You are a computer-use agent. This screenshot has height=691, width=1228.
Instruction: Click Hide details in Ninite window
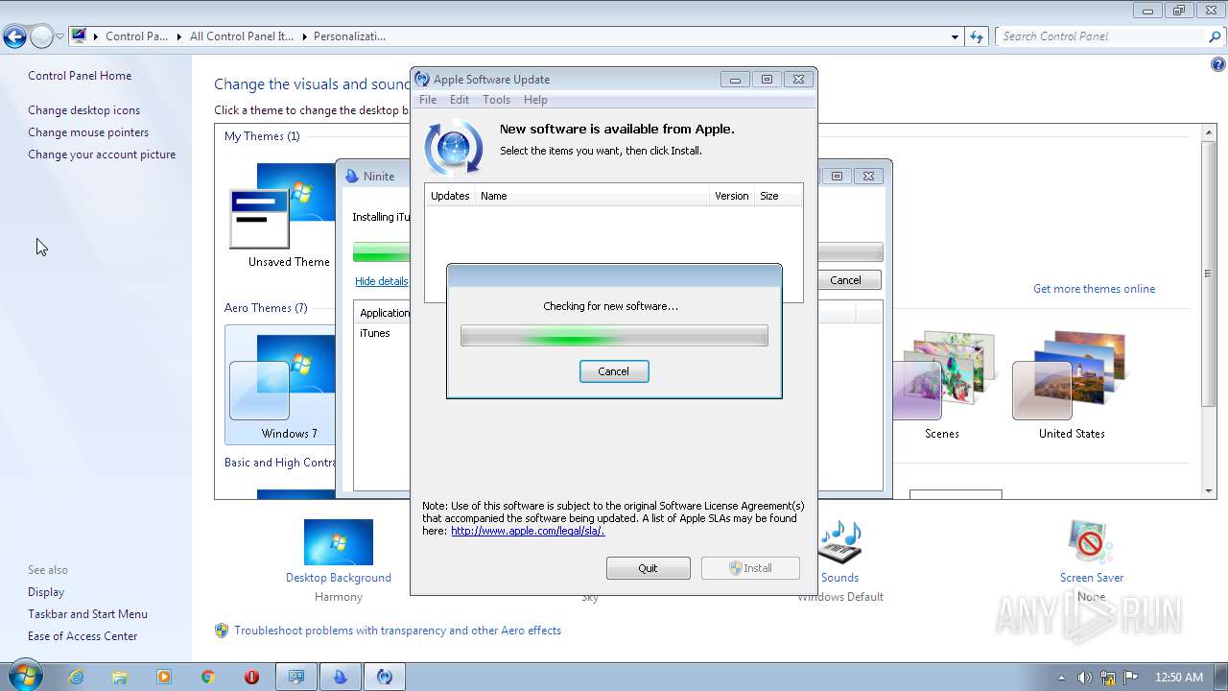click(381, 281)
